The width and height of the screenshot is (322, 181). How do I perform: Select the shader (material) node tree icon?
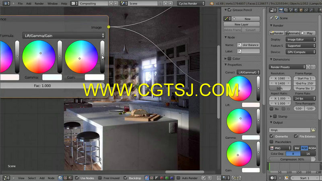click(x=70, y=178)
